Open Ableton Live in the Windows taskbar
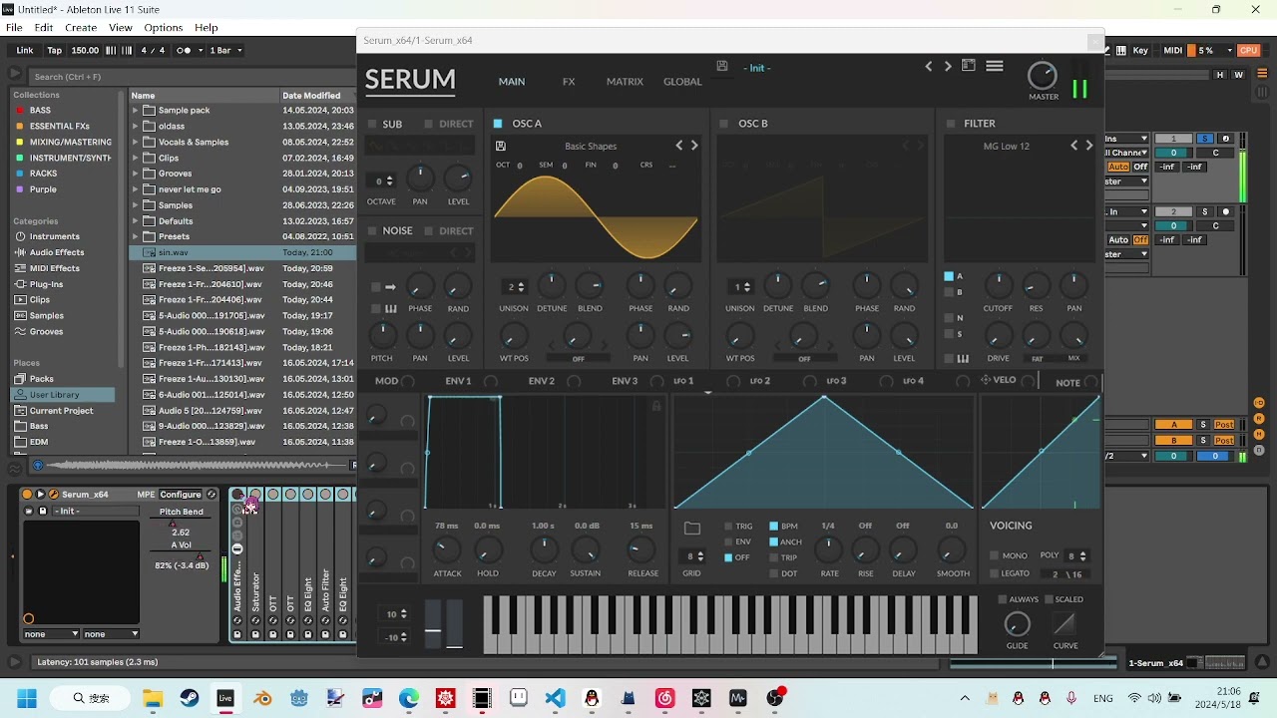Image resolution: width=1277 pixels, height=718 pixels. pyautogui.click(x=225, y=698)
